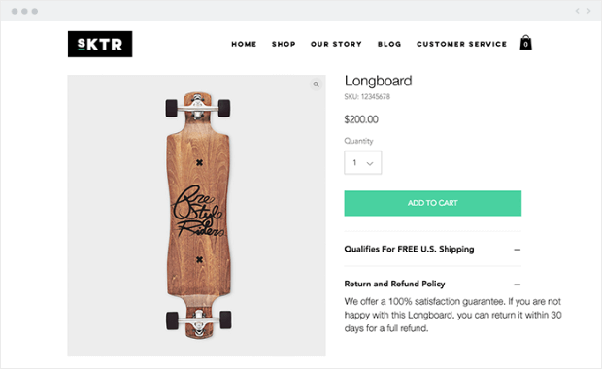The width and height of the screenshot is (602, 369).
Task: Click the Return and Refund Policy heading
Action: 394,284
